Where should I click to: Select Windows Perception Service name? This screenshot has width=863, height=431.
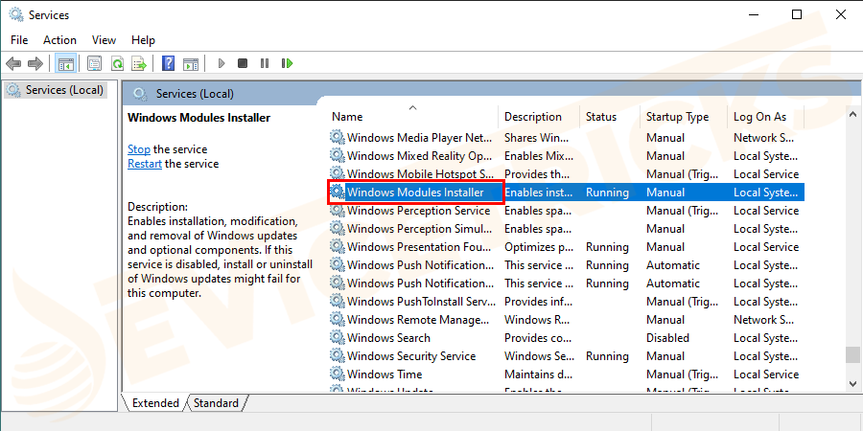(x=418, y=211)
